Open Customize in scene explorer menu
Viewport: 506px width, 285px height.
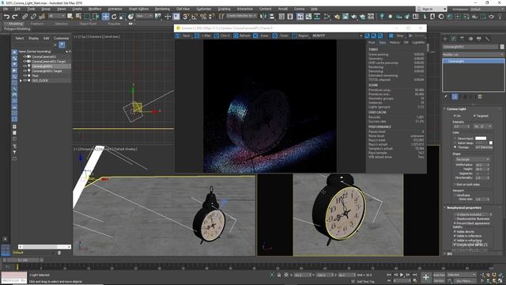tap(61, 38)
